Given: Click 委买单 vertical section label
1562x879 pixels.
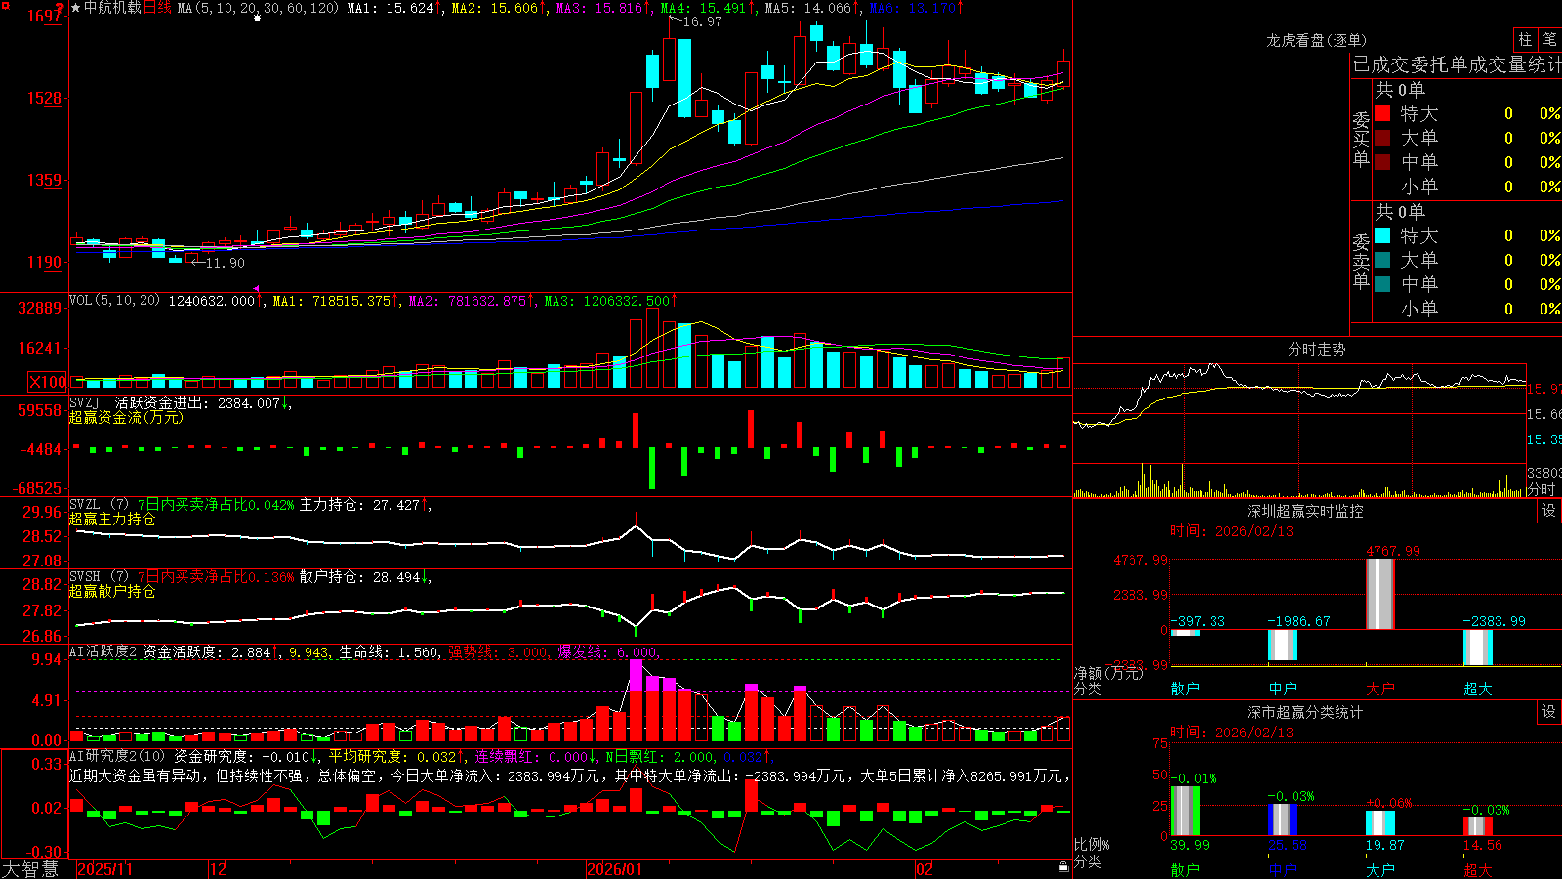Looking at the screenshot, I should click(x=1361, y=139).
